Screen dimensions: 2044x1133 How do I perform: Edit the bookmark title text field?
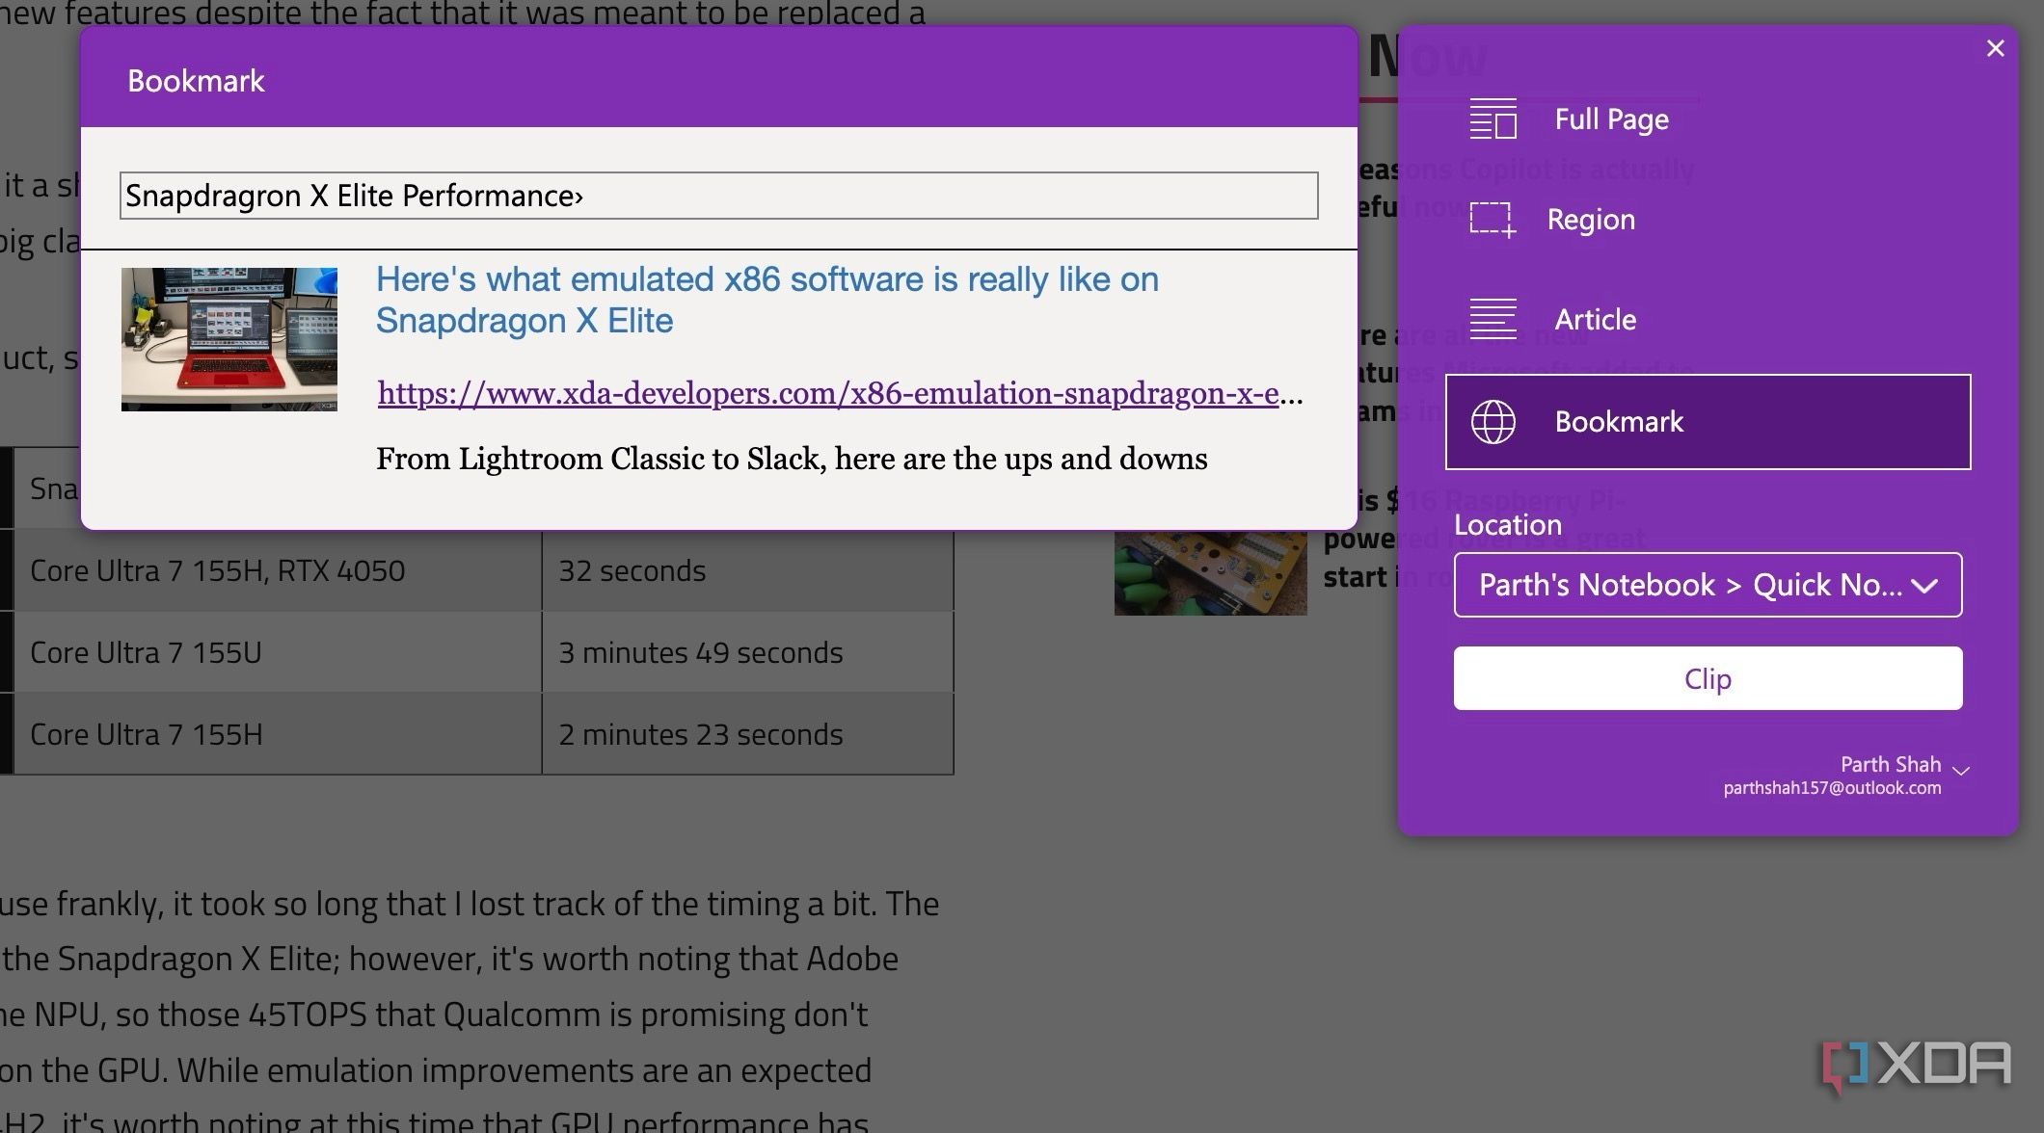718,196
